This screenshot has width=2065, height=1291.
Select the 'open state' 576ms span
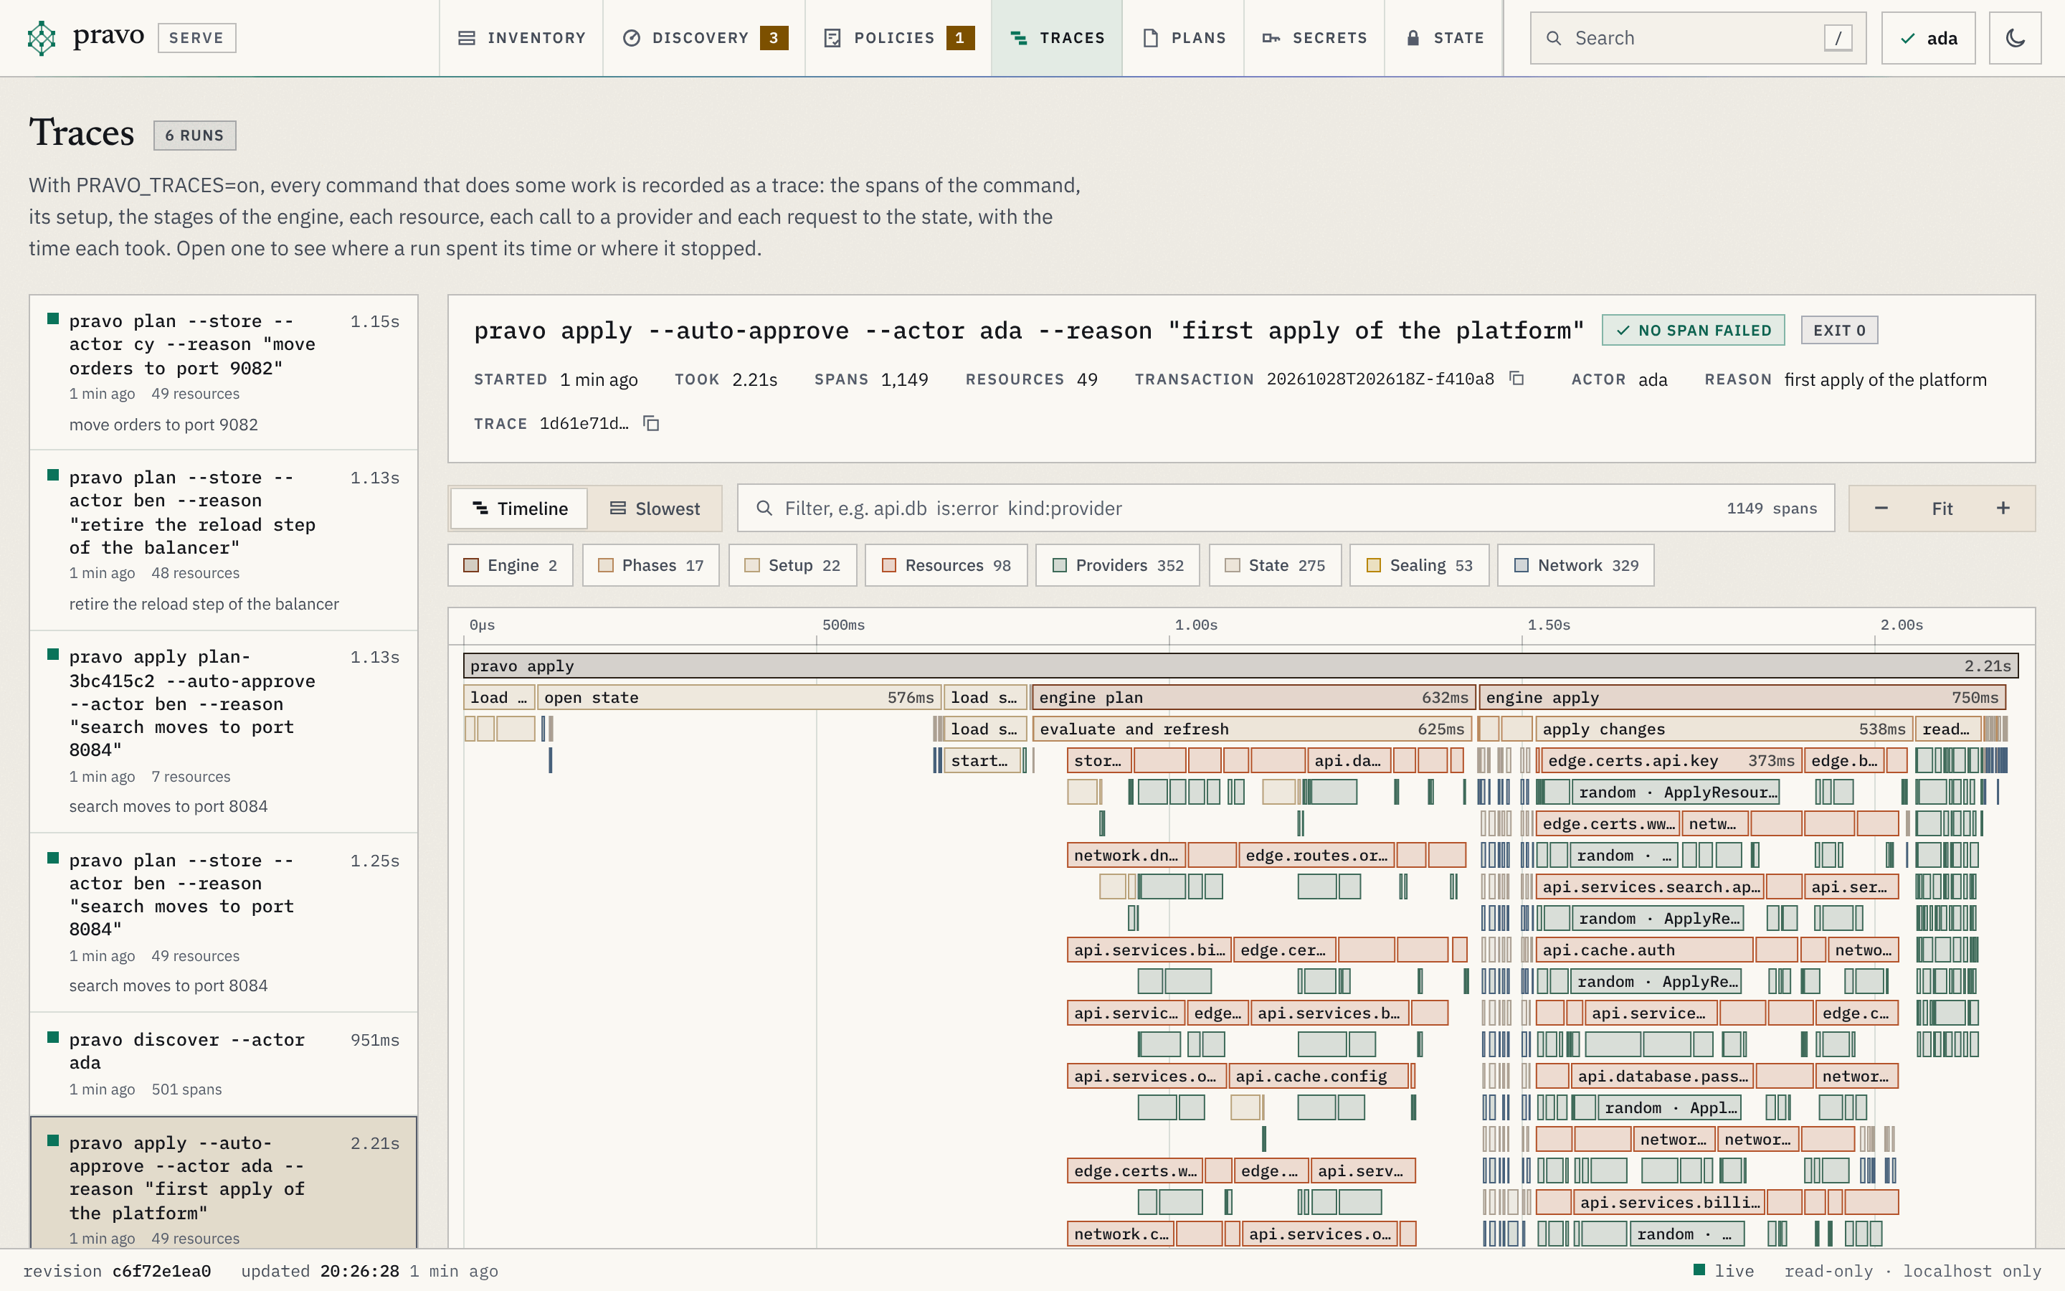(x=739, y=698)
